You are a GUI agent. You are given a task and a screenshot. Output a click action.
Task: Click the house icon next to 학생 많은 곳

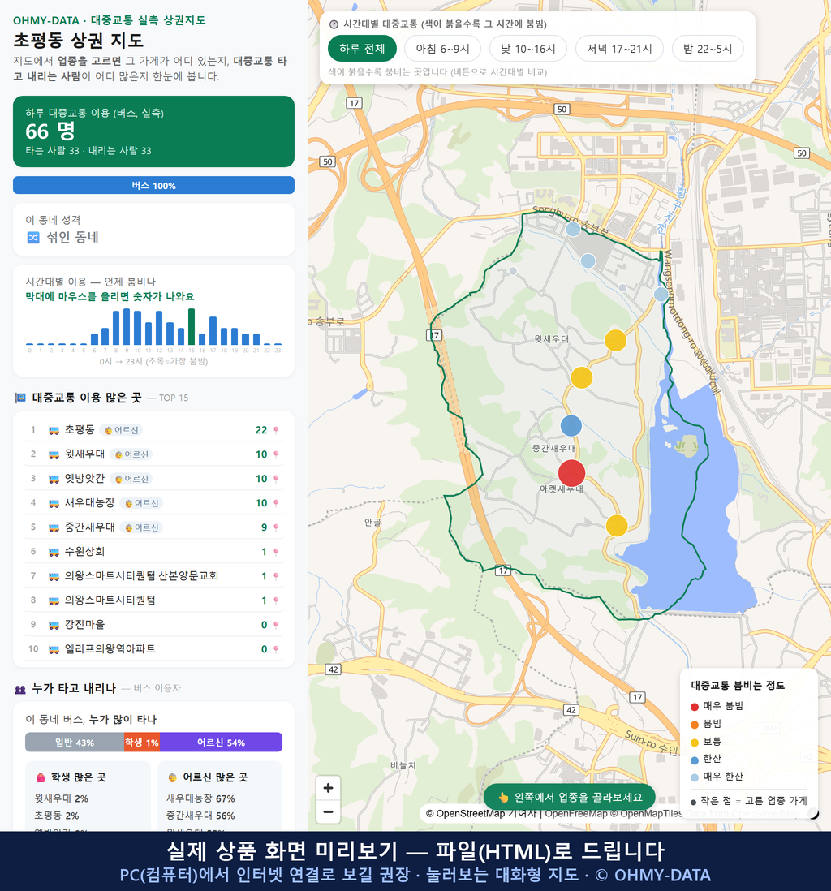click(x=41, y=777)
